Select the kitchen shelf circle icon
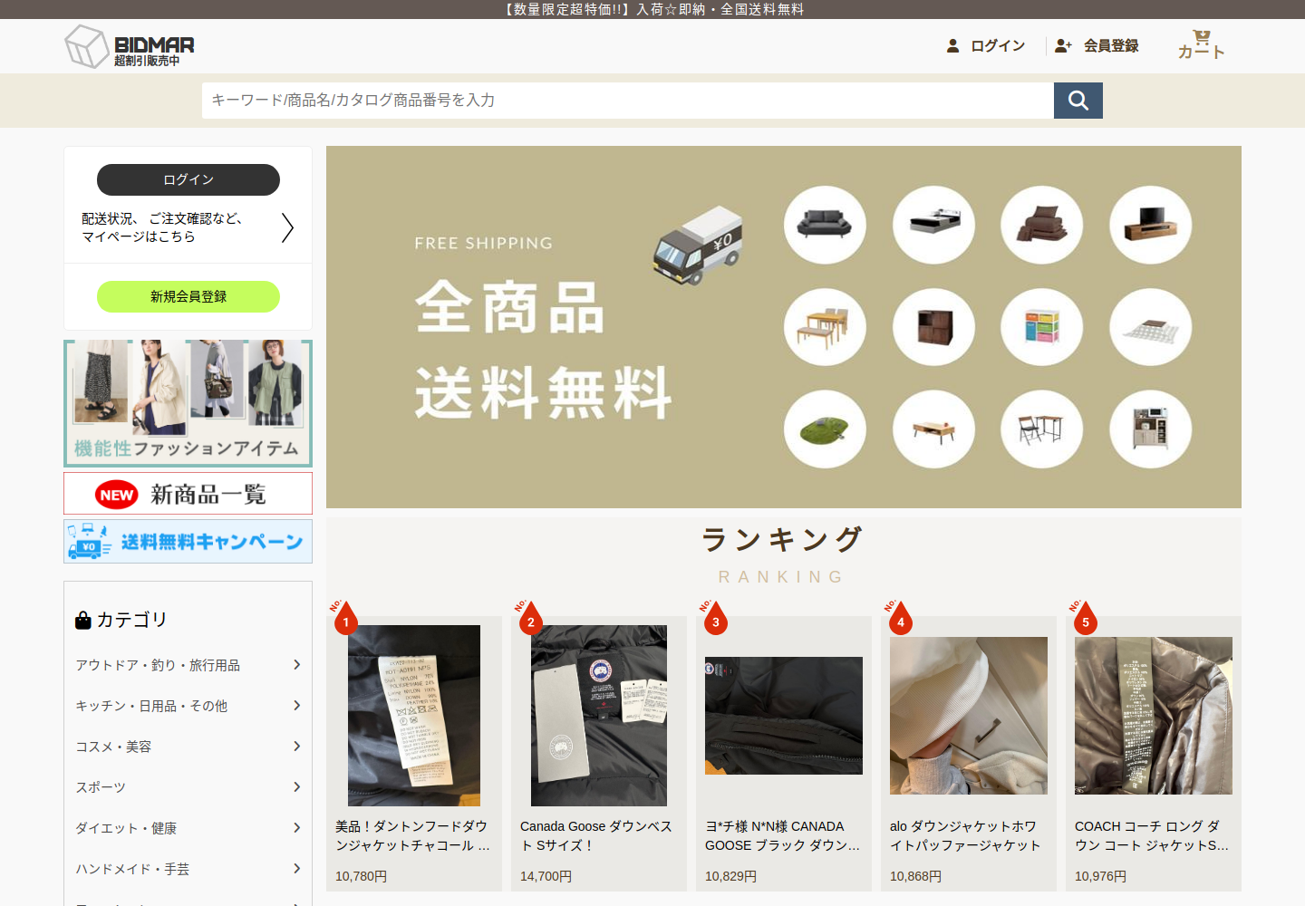 click(x=1150, y=429)
